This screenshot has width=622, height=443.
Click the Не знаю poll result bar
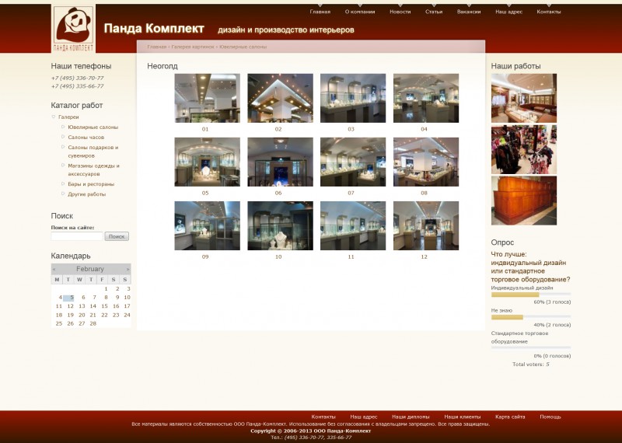click(531, 317)
